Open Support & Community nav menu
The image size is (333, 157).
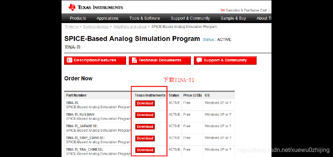pyautogui.click(x=190, y=18)
